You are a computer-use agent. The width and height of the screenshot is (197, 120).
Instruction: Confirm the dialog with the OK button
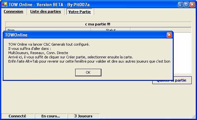click(88, 72)
